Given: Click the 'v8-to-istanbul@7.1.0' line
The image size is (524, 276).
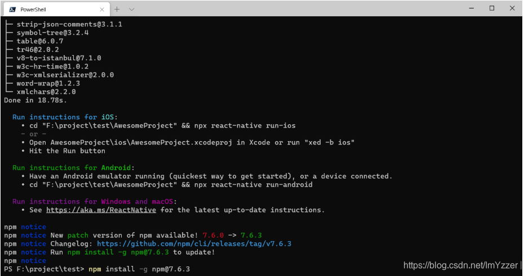Looking at the screenshot, I should pyautogui.click(x=59, y=58).
